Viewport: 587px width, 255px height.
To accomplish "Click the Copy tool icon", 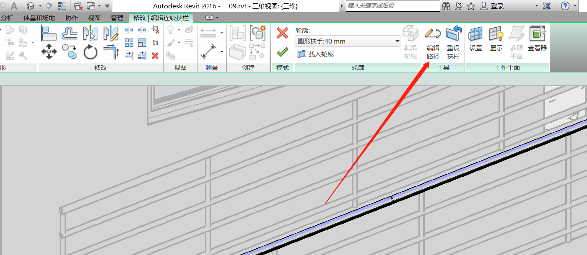I will point(70,52).
